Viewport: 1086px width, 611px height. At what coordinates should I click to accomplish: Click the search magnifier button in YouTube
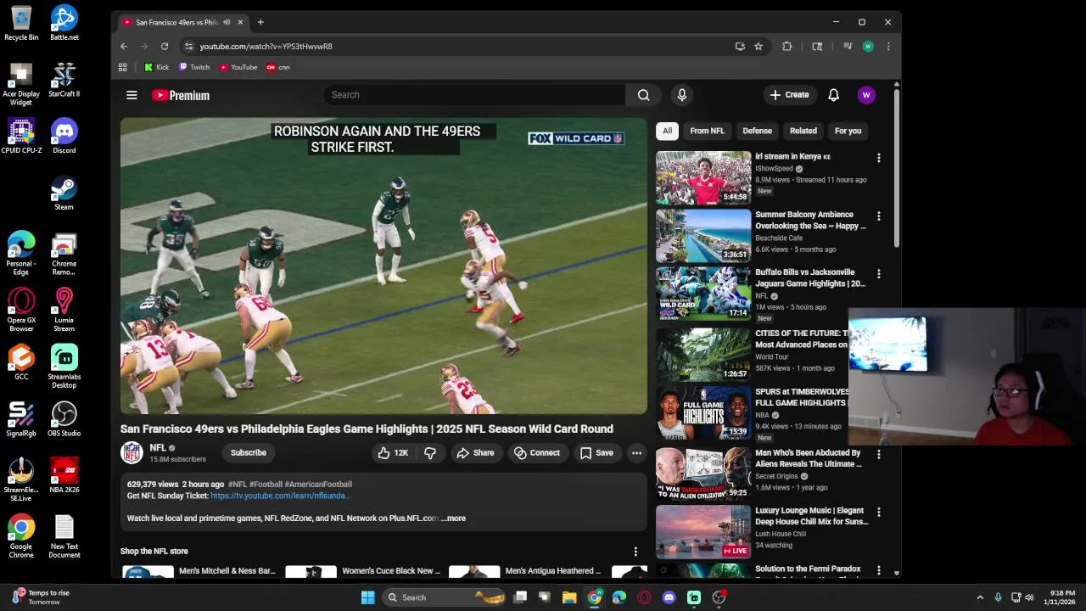pyautogui.click(x=643, y=95)
